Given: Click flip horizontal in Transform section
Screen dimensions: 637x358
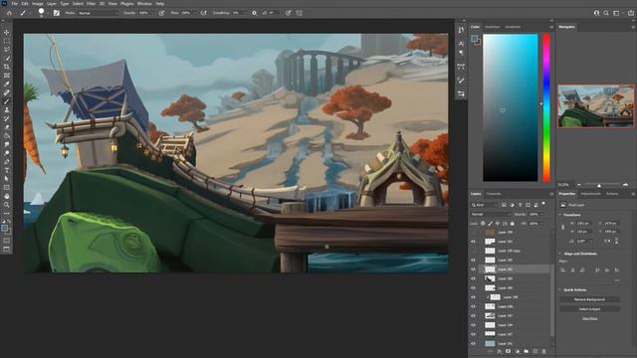Looking at the screenshot, I should (608, 241).
